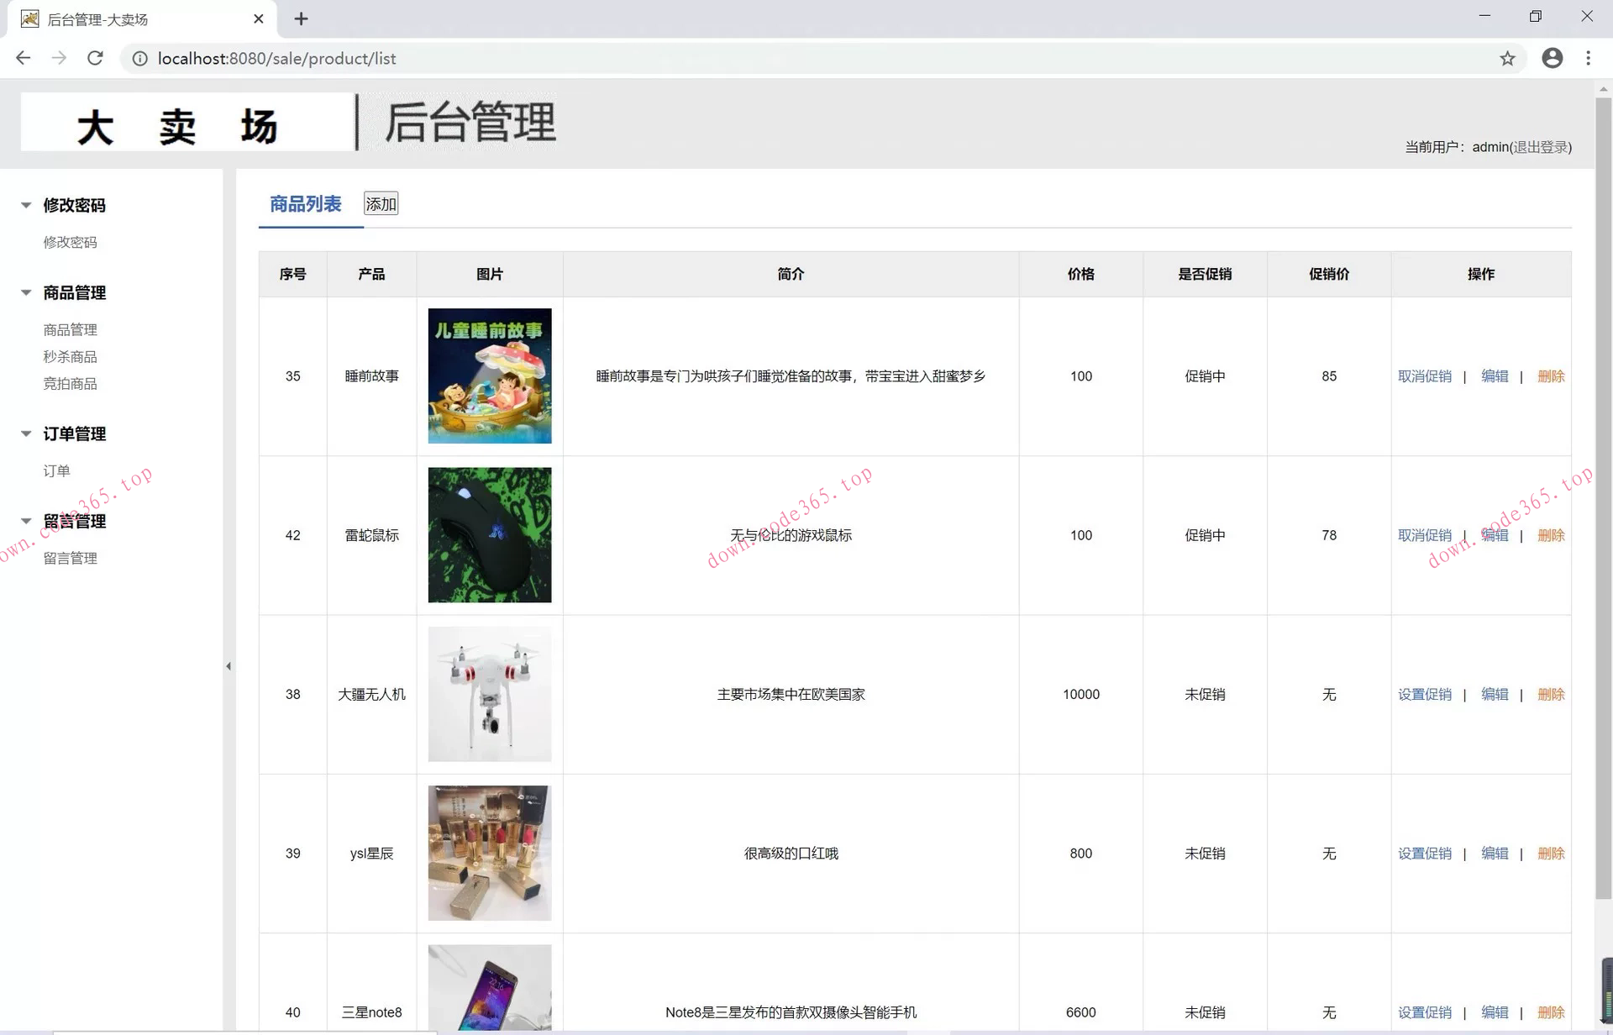Click 设置促销 for 大疆无人机
This screenshot has height=1035, width=1613.
(1425, 695)
